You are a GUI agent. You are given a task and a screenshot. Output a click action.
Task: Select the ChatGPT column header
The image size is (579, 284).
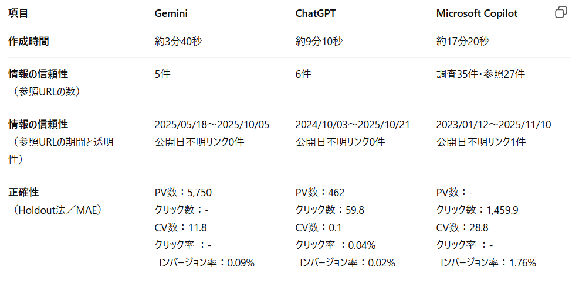pyautogui.click(x=315, y=13)
